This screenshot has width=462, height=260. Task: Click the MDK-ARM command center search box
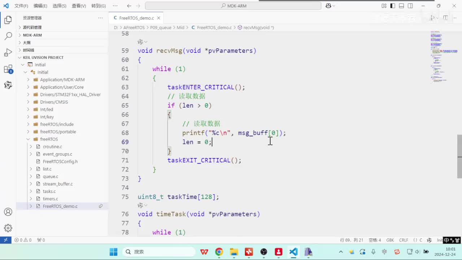point(233,6)
